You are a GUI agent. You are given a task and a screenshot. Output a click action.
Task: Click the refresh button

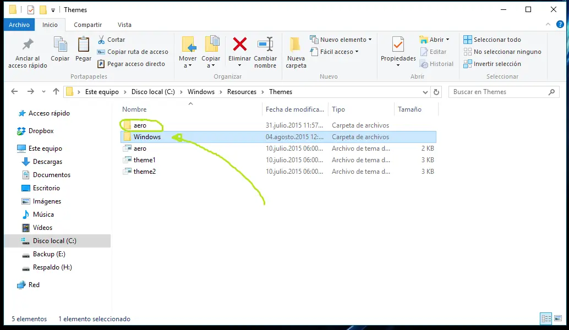(x=436, y=92)
